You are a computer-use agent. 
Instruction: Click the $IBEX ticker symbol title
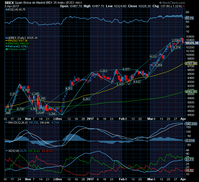pyautogui.click(x=9, y=3)
